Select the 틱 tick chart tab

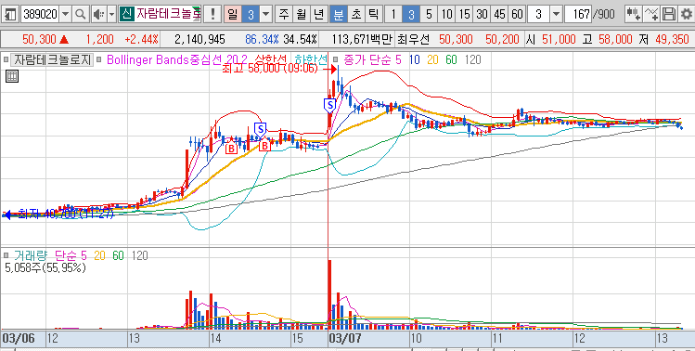tap(374, 15)
